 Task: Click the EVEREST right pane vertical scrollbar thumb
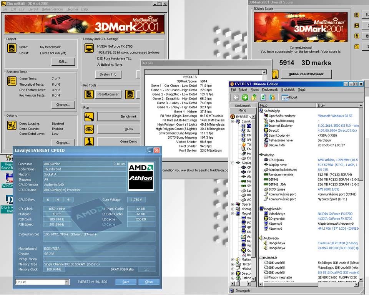click(361, 144)
